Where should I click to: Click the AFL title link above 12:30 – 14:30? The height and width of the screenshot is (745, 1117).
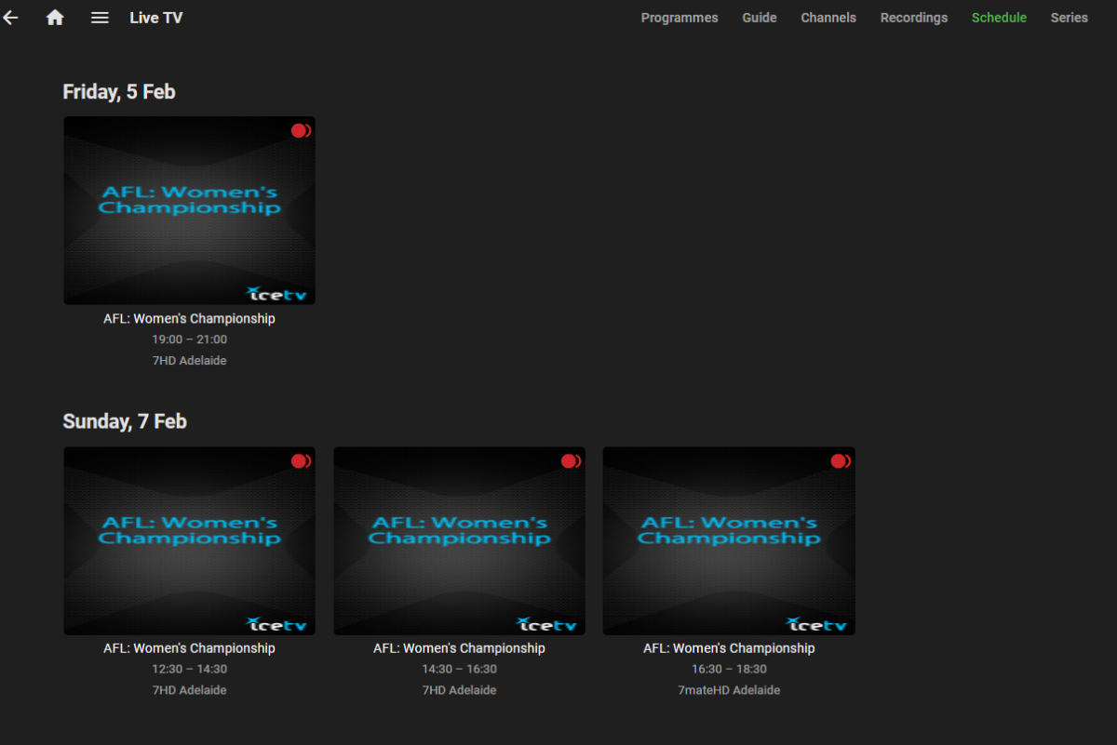tap(189, 648)
